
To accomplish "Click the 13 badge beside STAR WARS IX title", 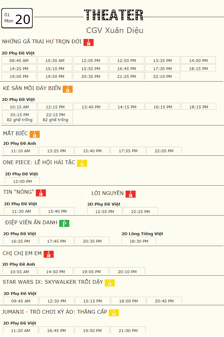I will 110,283.
